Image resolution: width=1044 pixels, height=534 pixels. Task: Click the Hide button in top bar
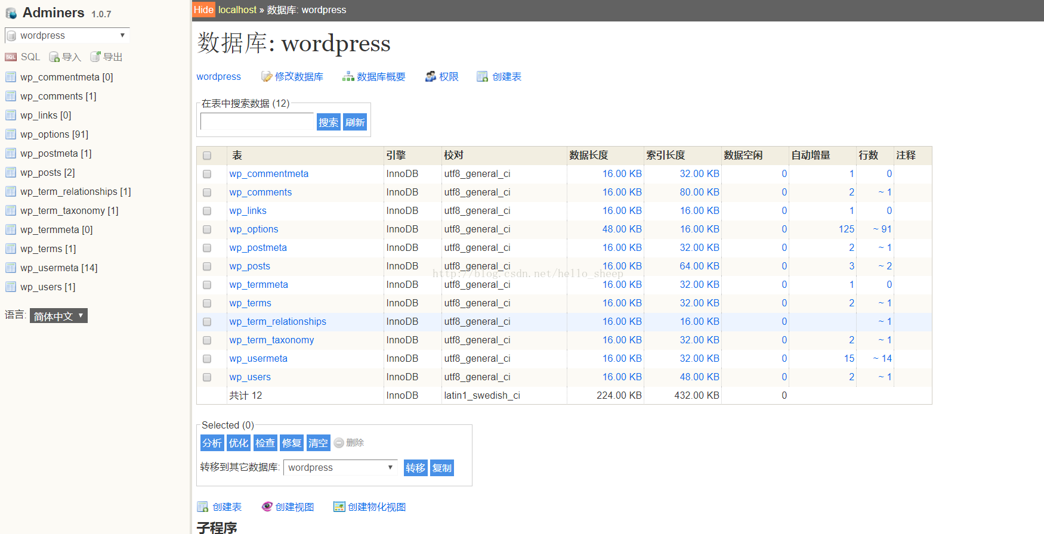point(203,10)
